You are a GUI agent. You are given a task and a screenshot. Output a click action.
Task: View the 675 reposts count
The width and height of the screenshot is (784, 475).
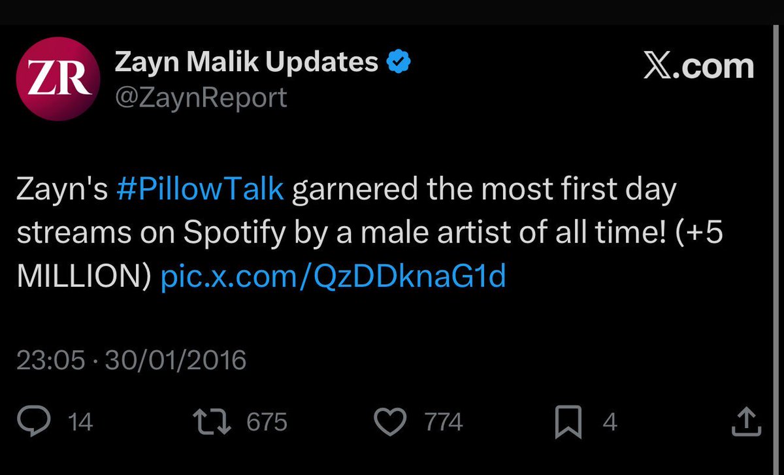267,423
